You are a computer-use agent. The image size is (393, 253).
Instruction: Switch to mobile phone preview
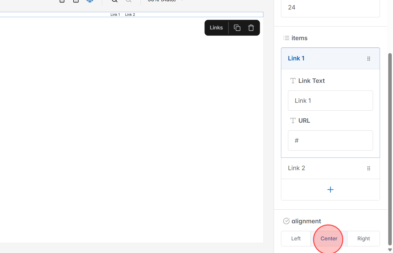click(62, 1)
